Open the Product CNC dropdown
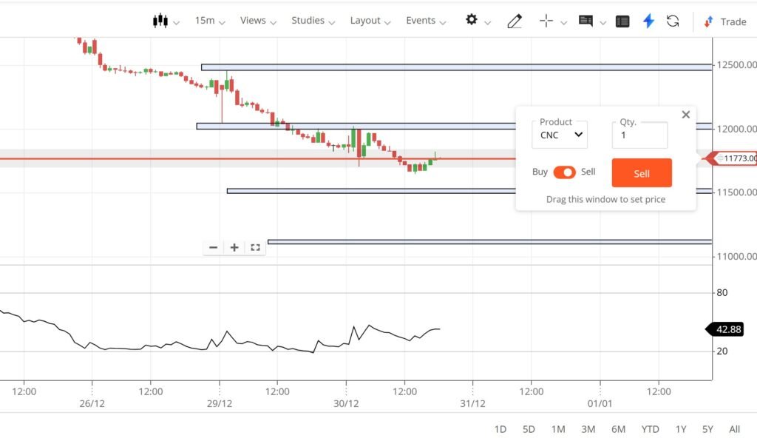The image size is (757, 441). click(560, 135)
